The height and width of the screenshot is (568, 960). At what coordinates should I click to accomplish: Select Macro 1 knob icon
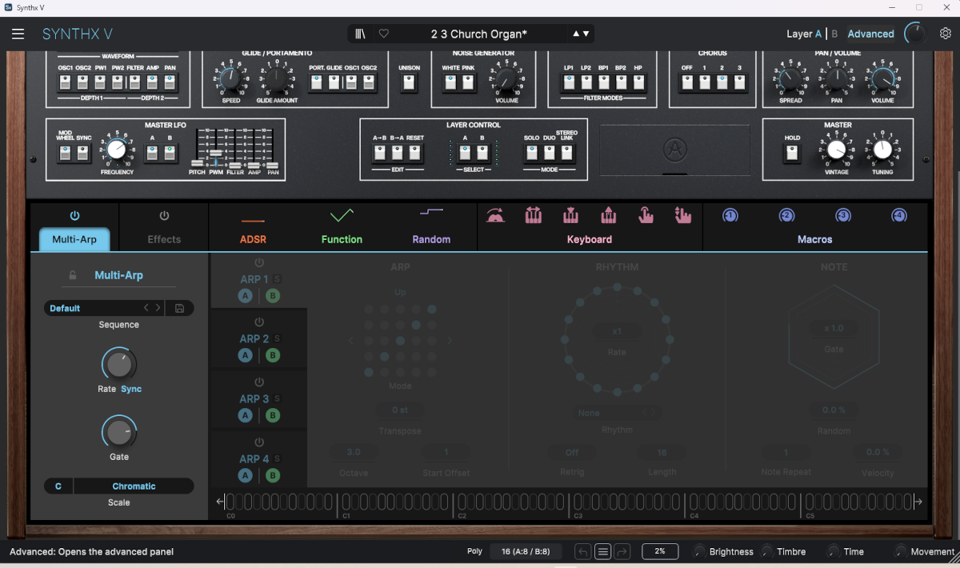[x=730, y=215]
